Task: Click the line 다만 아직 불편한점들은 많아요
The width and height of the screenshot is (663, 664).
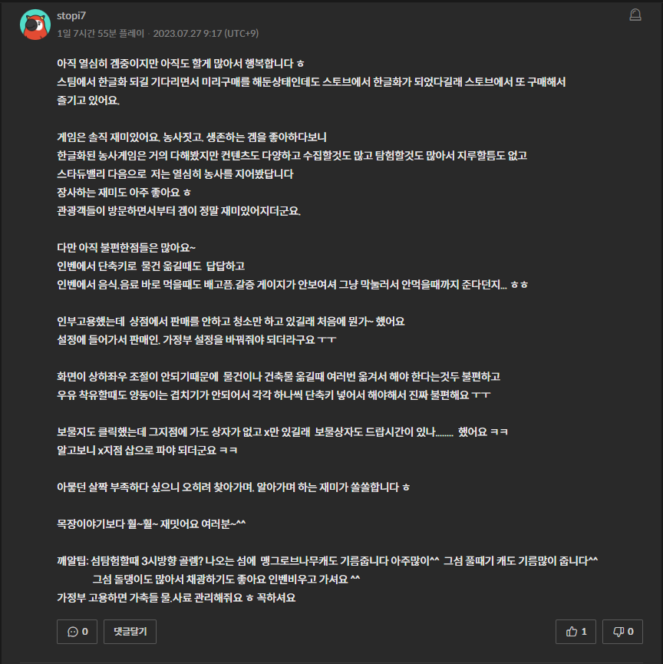Action: pos(126,248)
